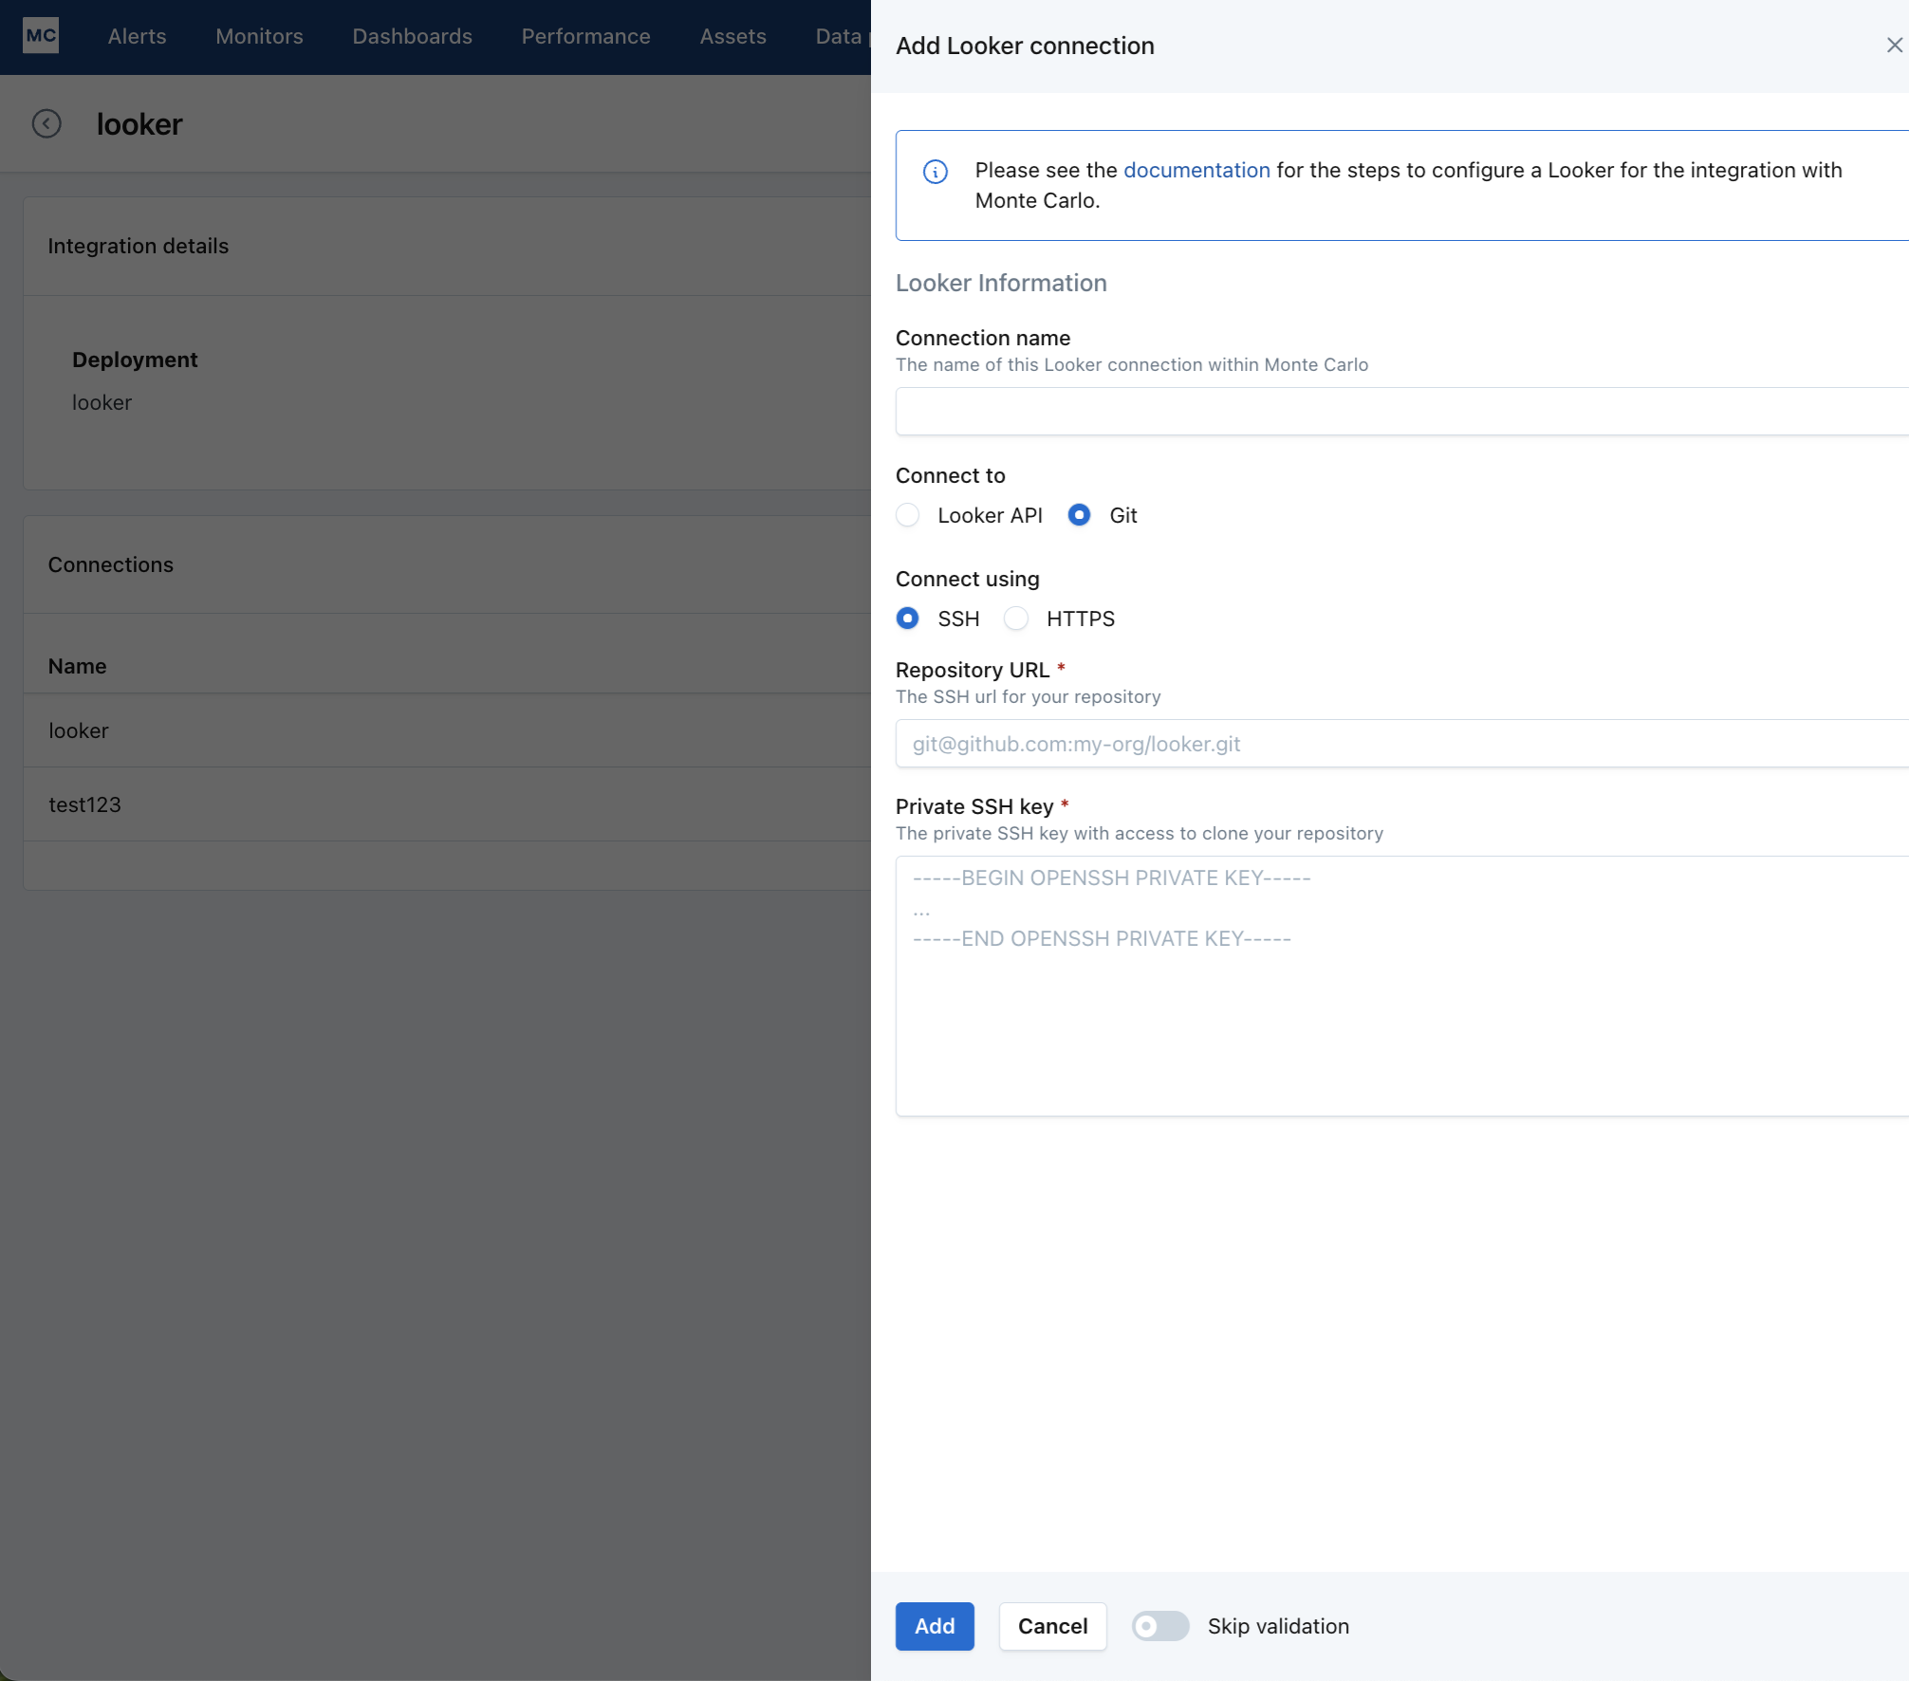Go back using the circled arrow icon
The image size is (1909, 1681).
[46, 124]
